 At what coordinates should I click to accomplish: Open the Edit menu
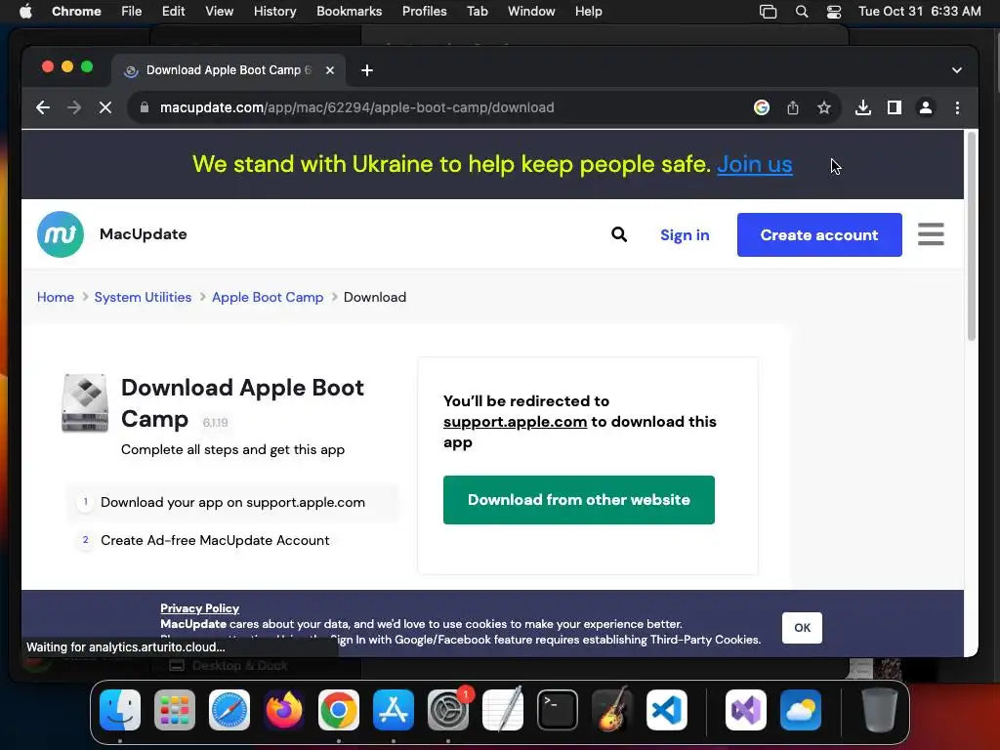tap(173, 12)
